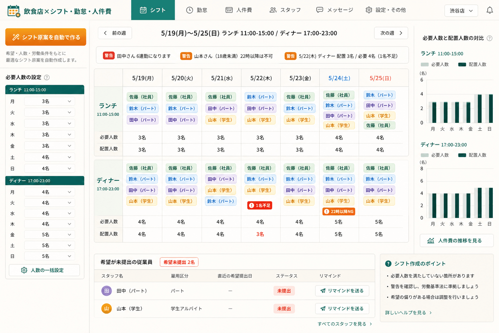Click the 山 avatar for 山本（学生）

[107, 309]
